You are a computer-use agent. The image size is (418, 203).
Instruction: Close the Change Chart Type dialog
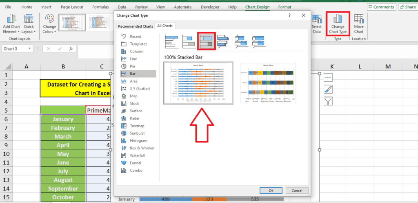coord(303,15)
